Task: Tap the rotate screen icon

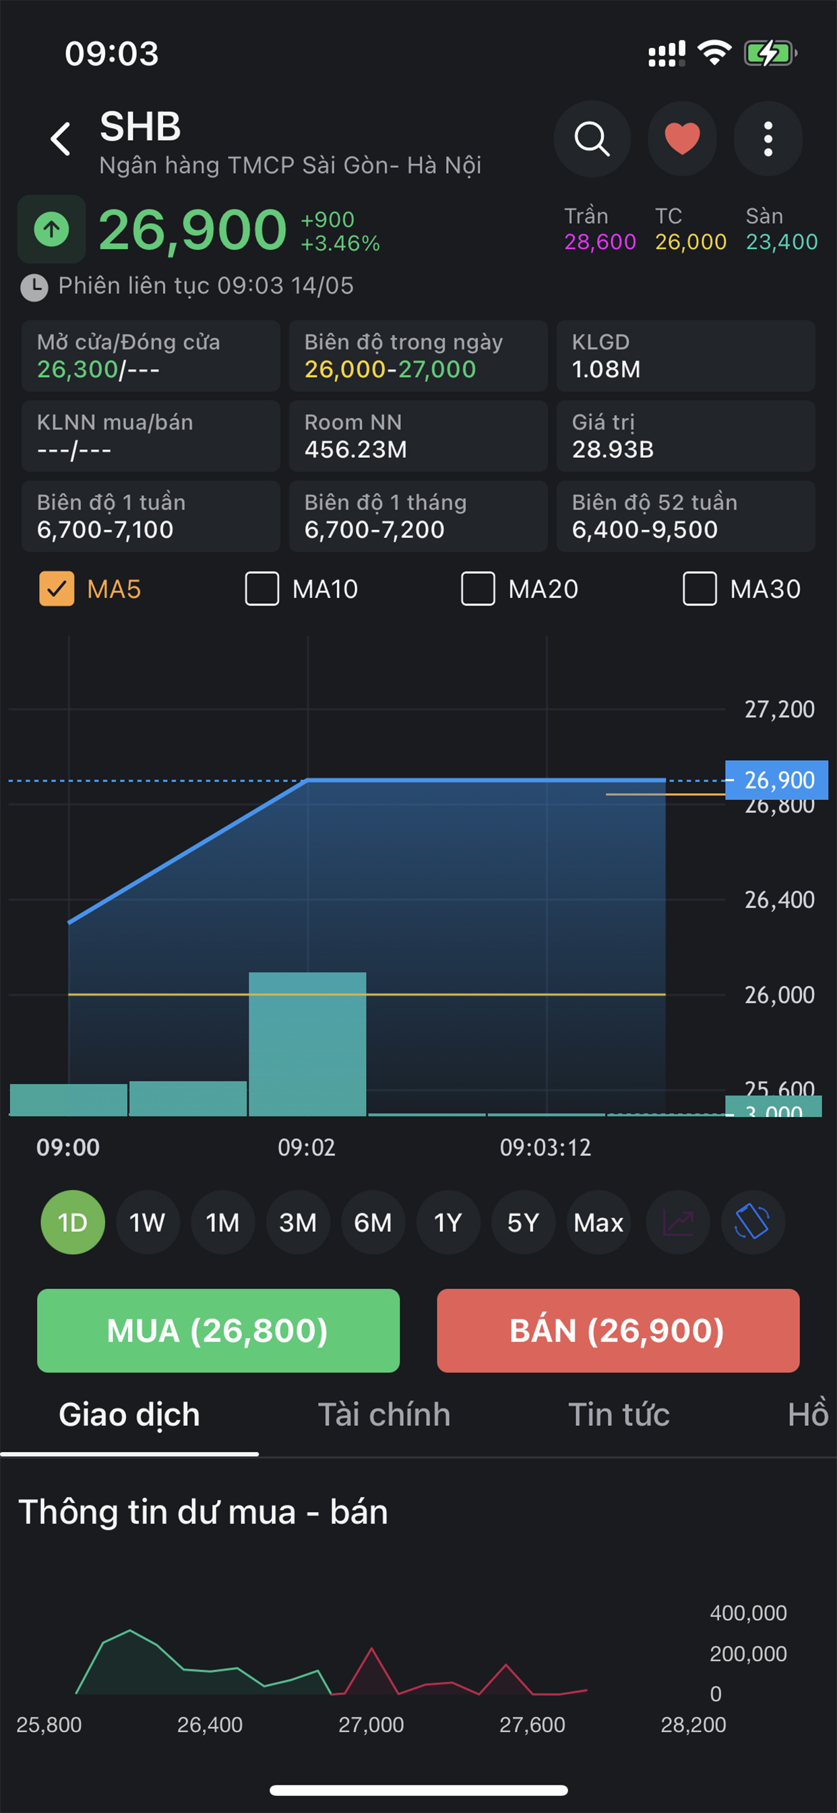Action: click(x=753, y=1223)
